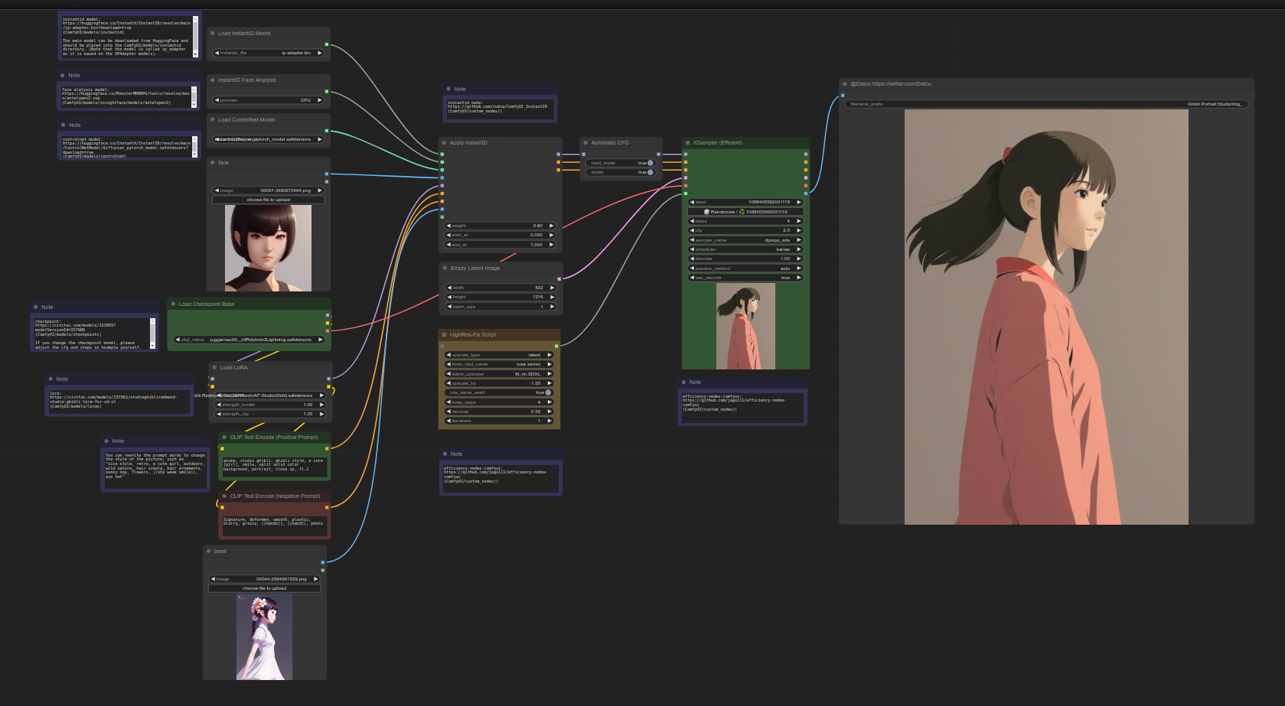
Task: Click the right arrow to increase upscale_by
Action: tap(550, 383)
